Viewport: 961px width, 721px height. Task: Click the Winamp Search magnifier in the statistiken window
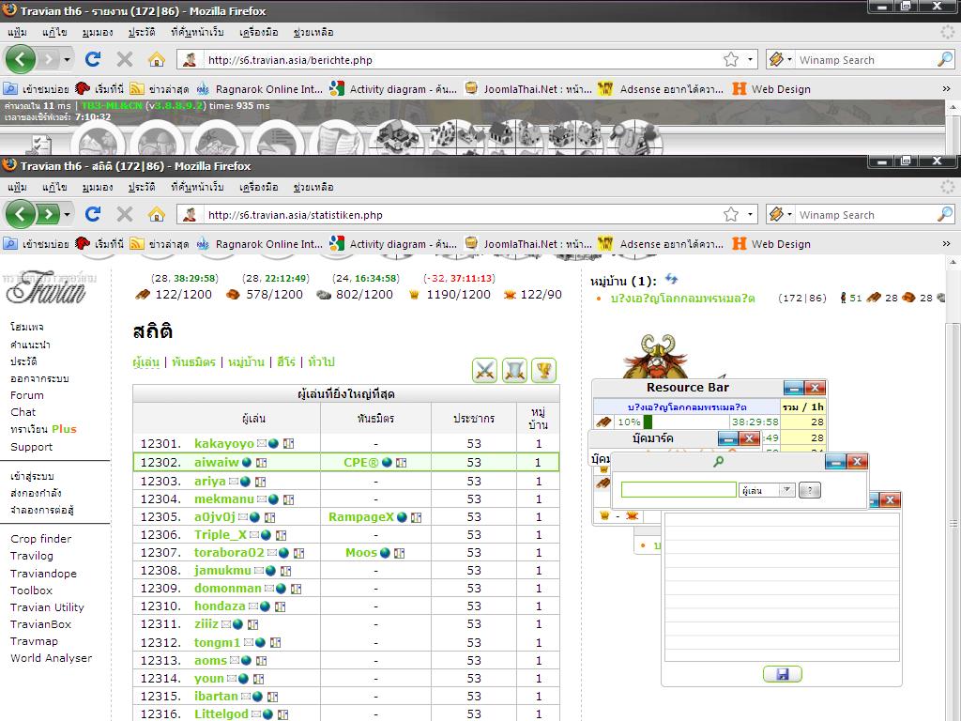point(945,214)
